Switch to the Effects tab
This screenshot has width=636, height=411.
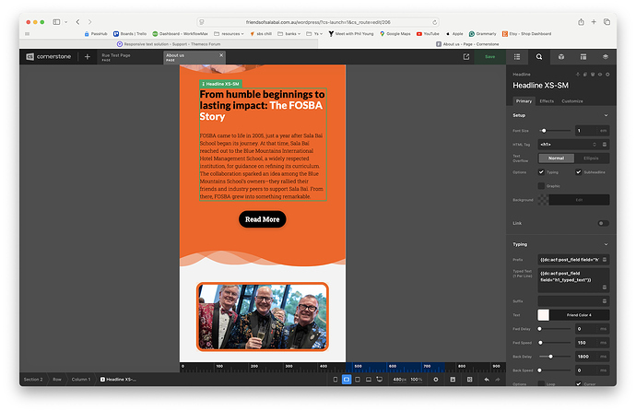click(x=547, y=101)
